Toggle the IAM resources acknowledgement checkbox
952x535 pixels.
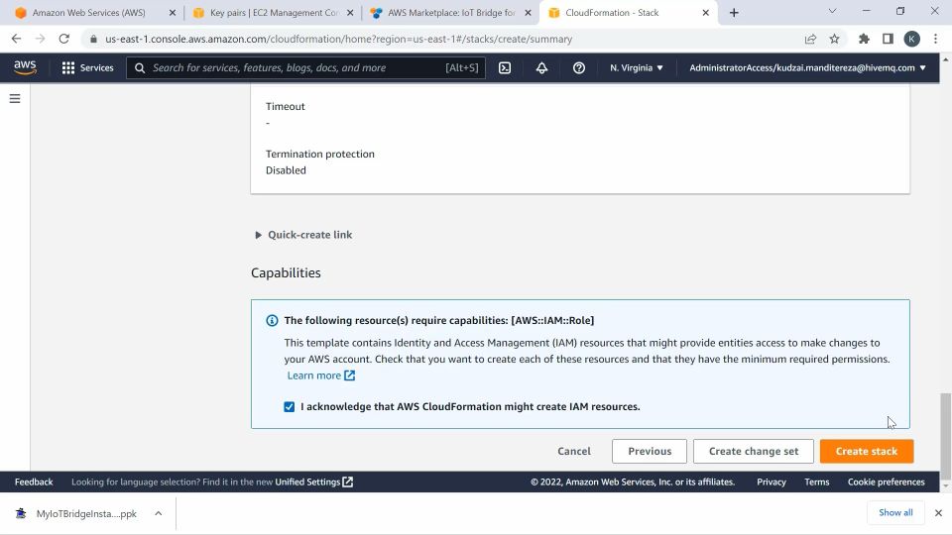click(289, 406)
